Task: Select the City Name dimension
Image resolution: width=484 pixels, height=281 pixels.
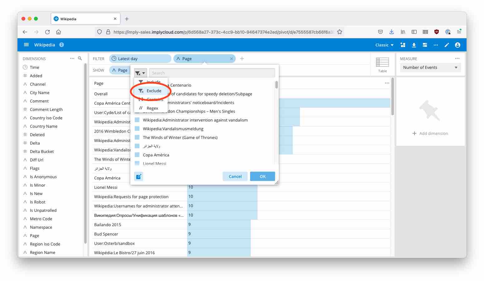Action: 40,93
